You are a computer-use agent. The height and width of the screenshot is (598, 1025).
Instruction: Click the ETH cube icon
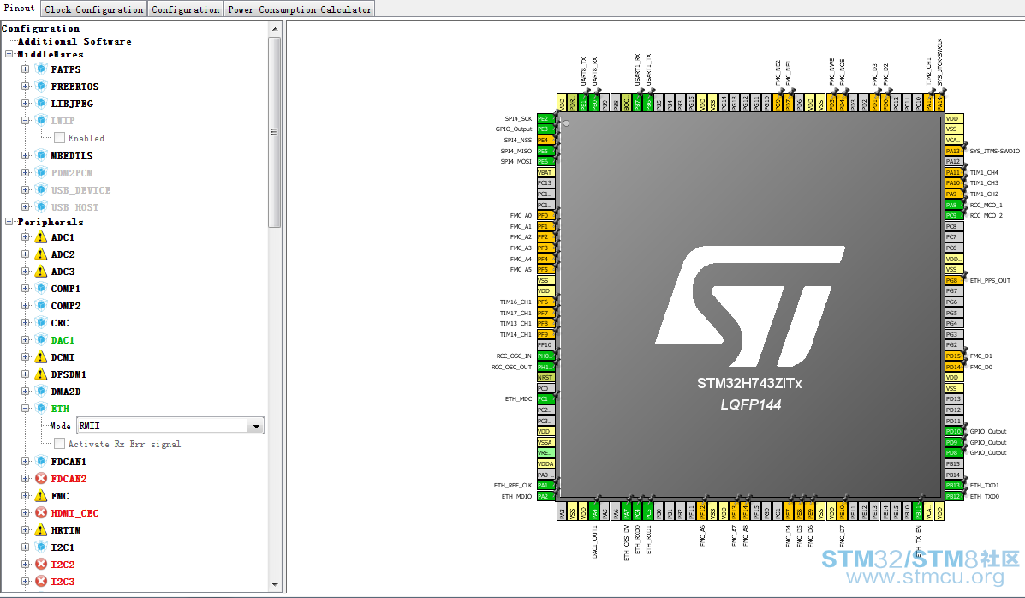tap(41, 408)
